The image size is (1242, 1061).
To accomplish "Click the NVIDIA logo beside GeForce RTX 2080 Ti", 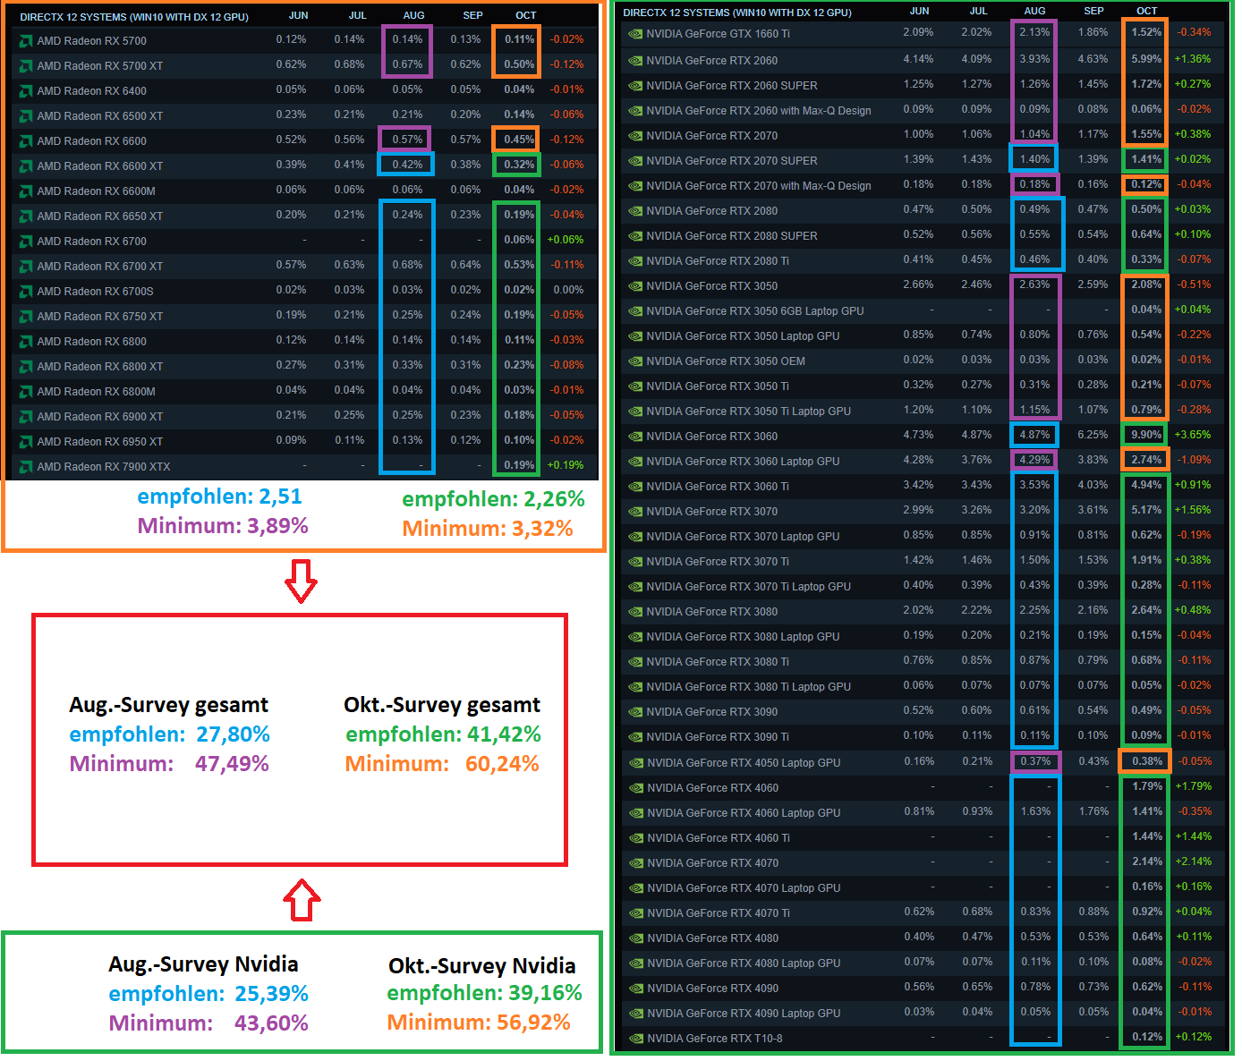I will point(635,261).
